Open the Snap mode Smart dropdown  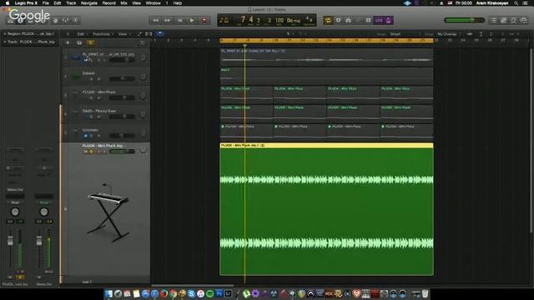point(404,34)
